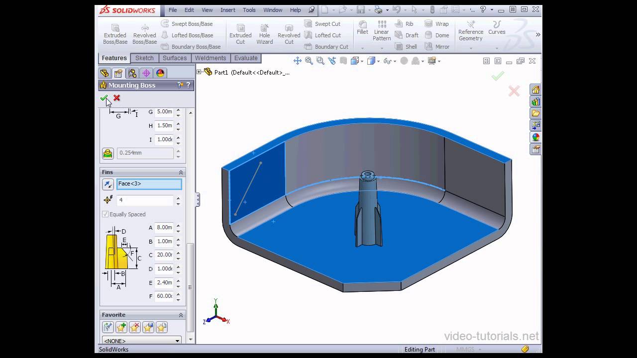Click the fin dimension A field

point(164,228)
